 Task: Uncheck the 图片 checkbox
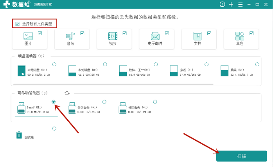click(40, 33)
